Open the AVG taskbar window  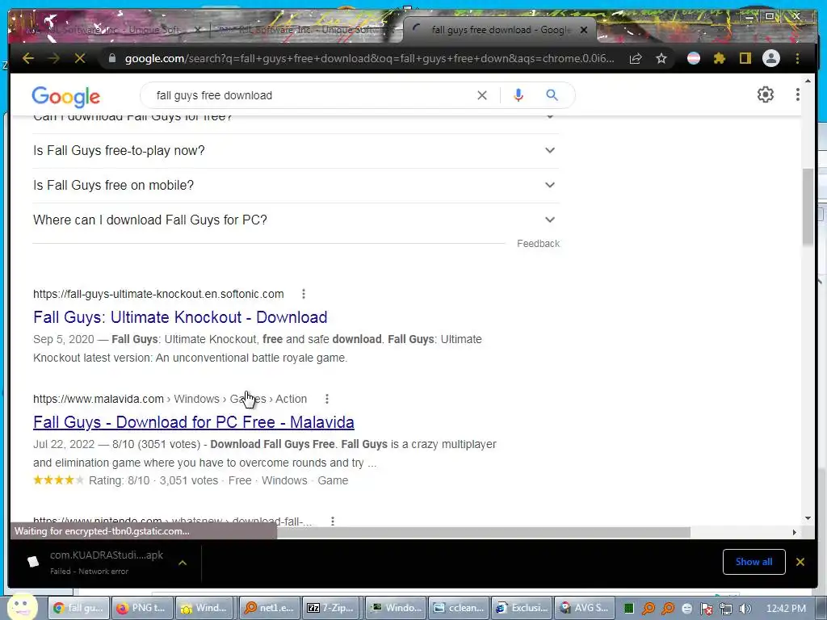[x=583, y=609]
